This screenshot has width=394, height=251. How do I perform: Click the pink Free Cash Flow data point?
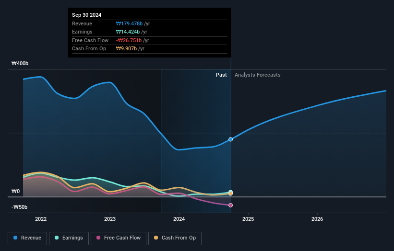[x=230, y=205]
